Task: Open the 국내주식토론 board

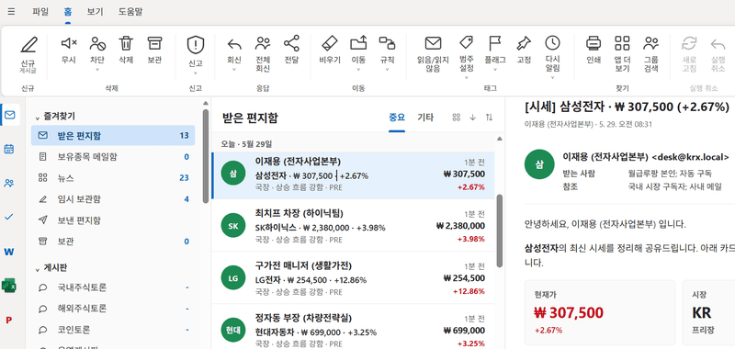Action: pyautogui.click(x=113, y=287)
